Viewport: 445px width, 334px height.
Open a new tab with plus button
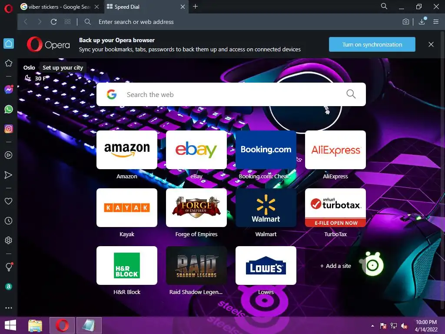coord(195,7)
